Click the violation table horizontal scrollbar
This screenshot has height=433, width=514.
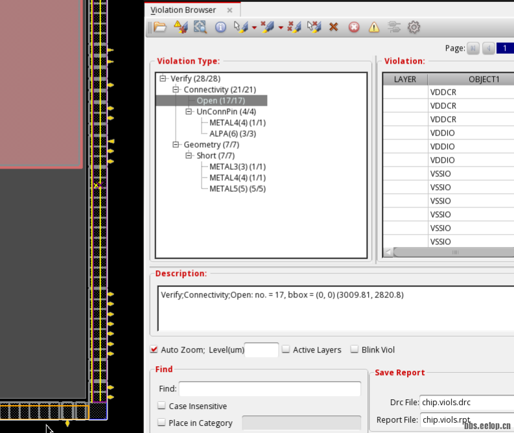click(454, 252)
